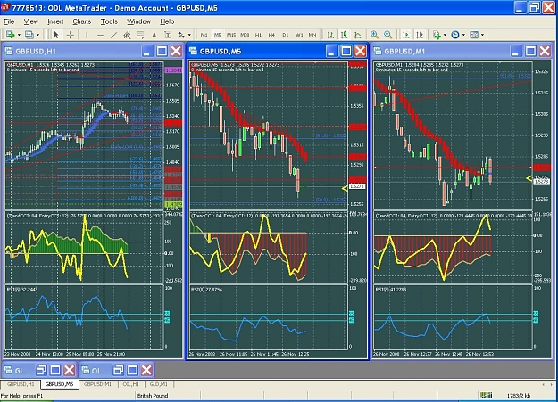Toggle the Chart Shift icon
The image size is (558, 402).
point(420,35)
